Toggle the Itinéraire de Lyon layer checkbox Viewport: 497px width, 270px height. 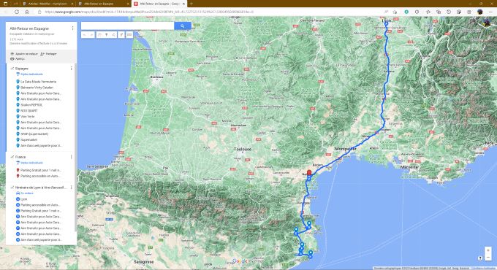pyautogui.click(x=12, y=188)
